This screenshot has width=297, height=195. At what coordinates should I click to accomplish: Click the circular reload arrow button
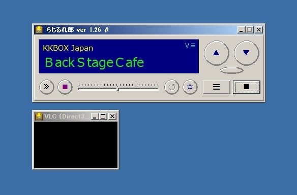(171, 87)
